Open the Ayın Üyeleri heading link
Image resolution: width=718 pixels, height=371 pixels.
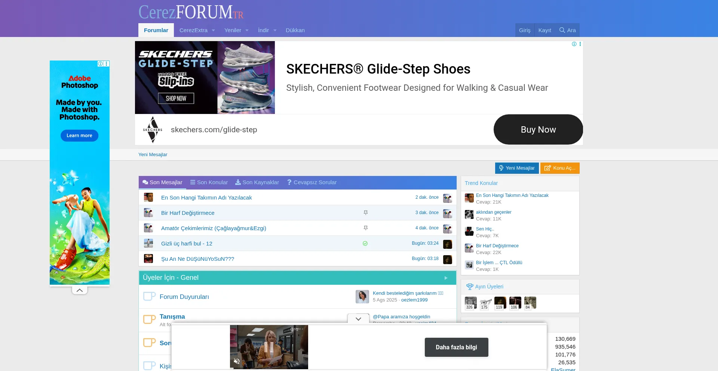coord(489,287)
